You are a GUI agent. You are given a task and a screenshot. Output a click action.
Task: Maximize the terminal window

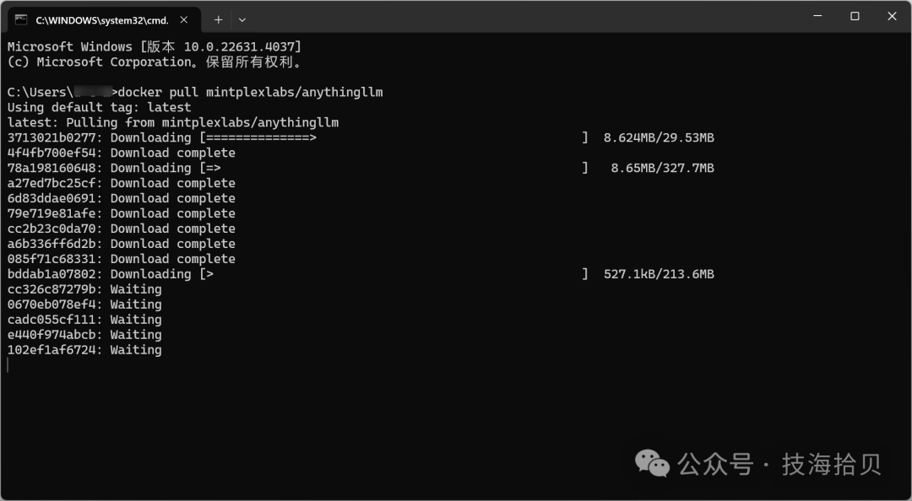[x=855, y=16]
